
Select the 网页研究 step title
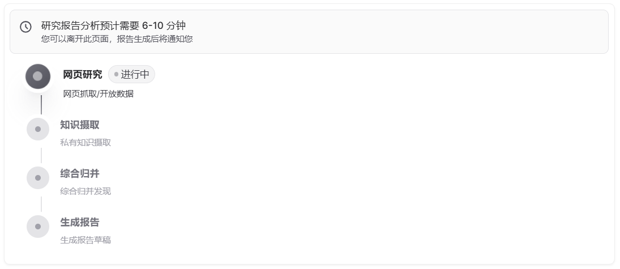[x=83, y=74]
